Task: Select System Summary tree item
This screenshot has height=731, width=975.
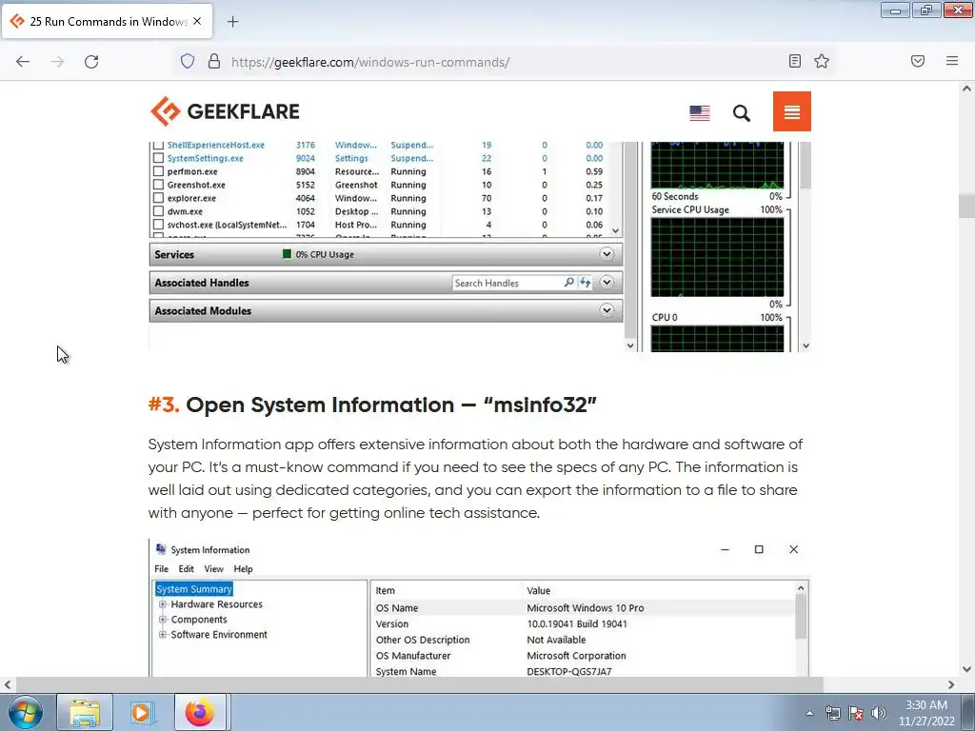Action: (x=194, y=588)
